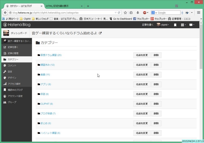Delete the 妄想ドラム練習 category
This screenshot has width=204, height=143.
(x=156, y=55)
